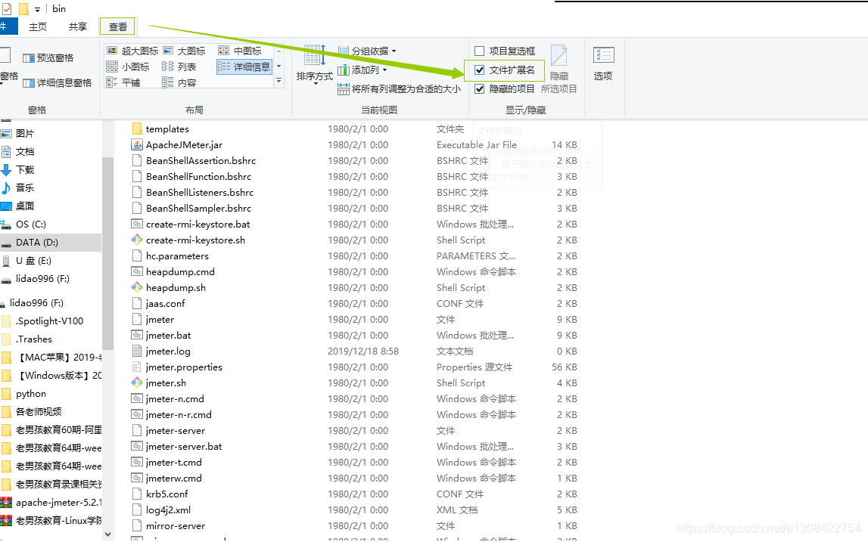Image resolution: width=868 pixels, height=542 pixels.
Task: Open the folder options button
Action: (x=603, y=63)
